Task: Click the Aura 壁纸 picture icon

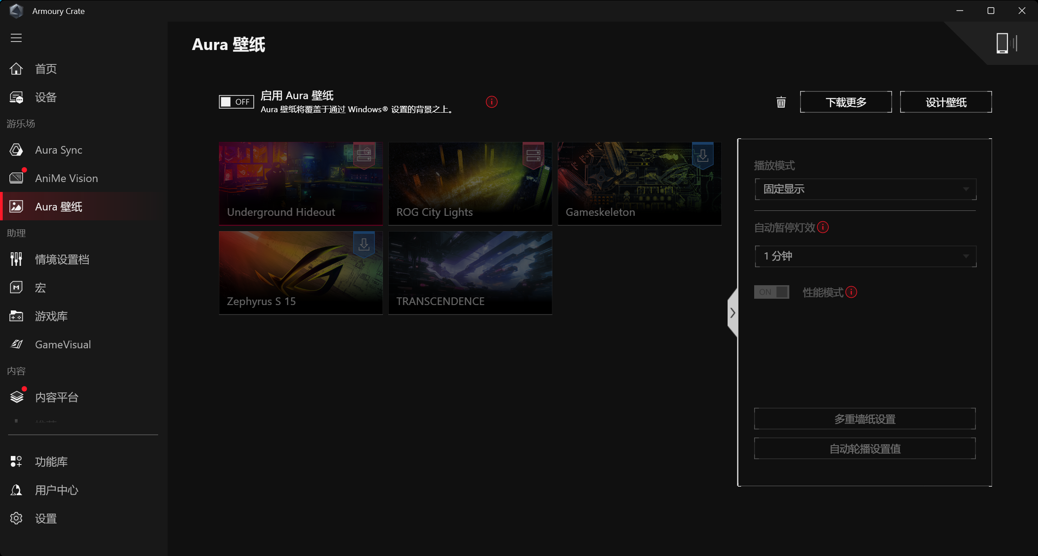Action: pos(16,206)
